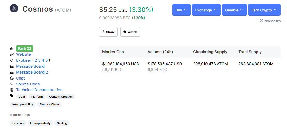Click the document icon beside Technical Documentation
The width and height of the screenshot is (287, 129).
coord(12,90)
